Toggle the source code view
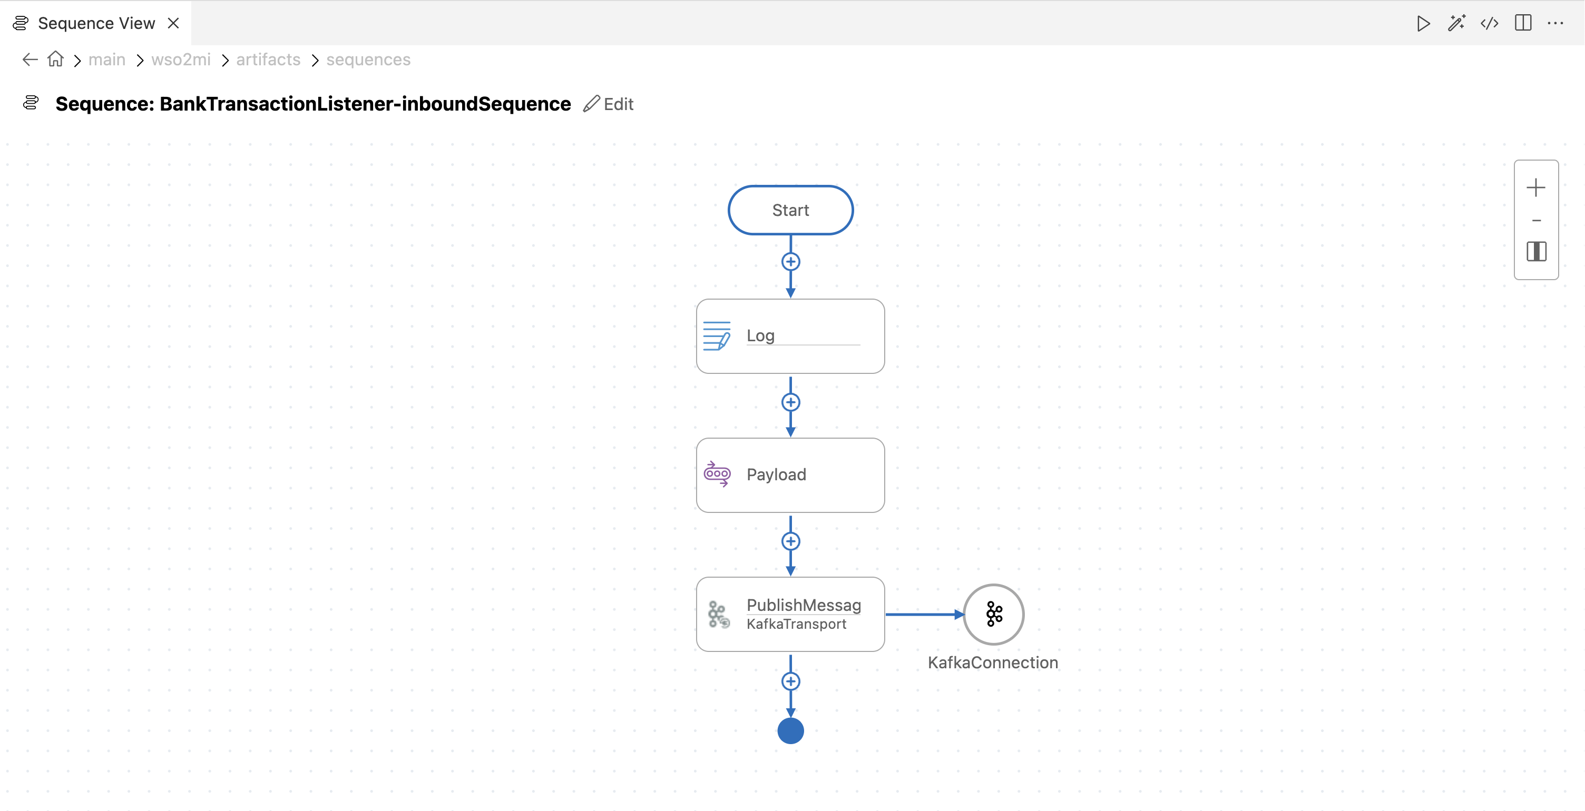 pos(1490,23)
